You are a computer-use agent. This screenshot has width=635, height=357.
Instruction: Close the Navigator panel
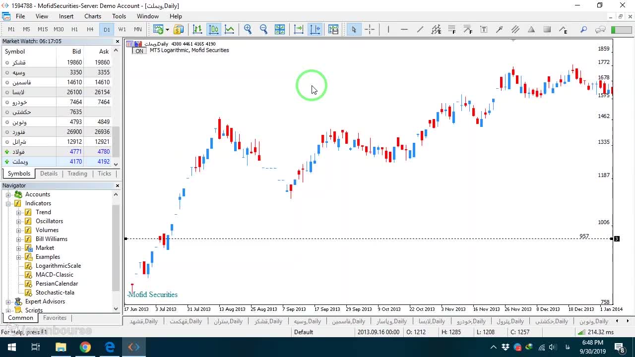pos(118,185)
